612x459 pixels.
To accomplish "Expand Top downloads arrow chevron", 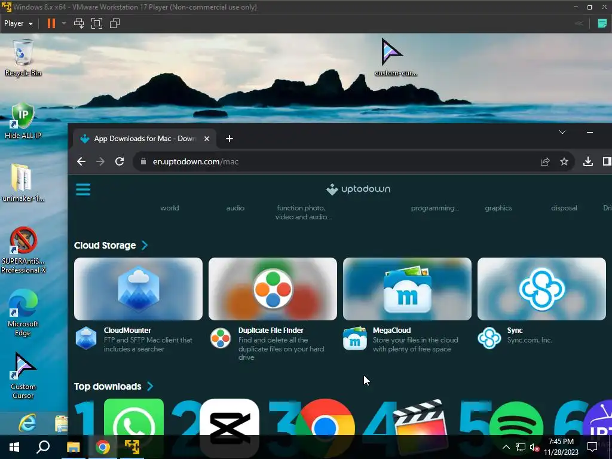I will tap(150, 387).
